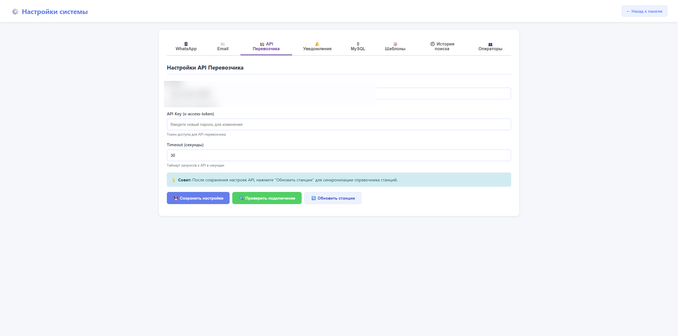
Task: Click the Шаблоны document icon
Action: pos(395,44)
